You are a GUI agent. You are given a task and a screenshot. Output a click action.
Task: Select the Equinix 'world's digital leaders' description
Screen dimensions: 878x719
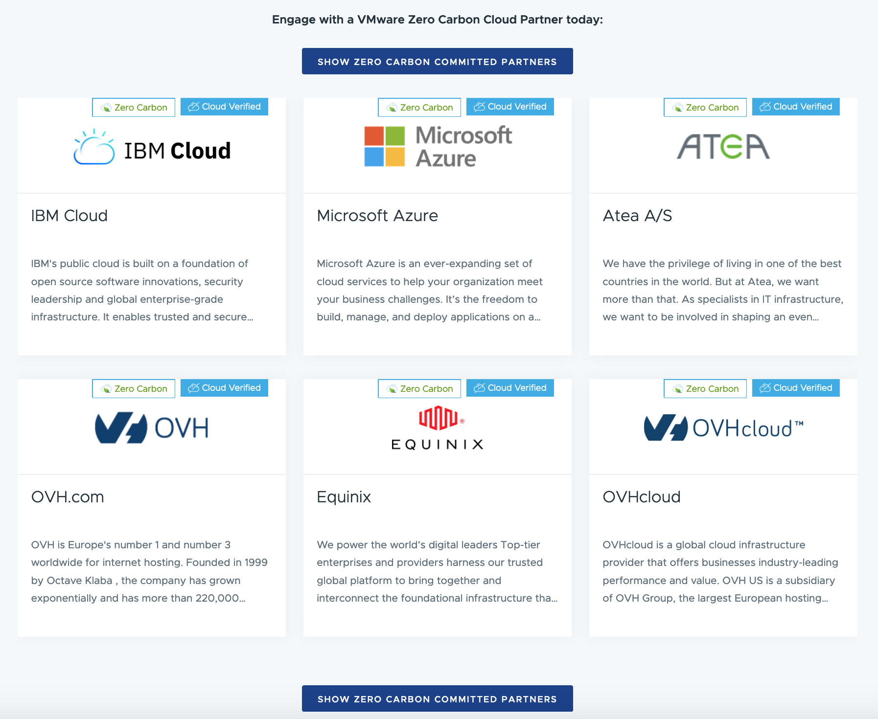point(437,571)
